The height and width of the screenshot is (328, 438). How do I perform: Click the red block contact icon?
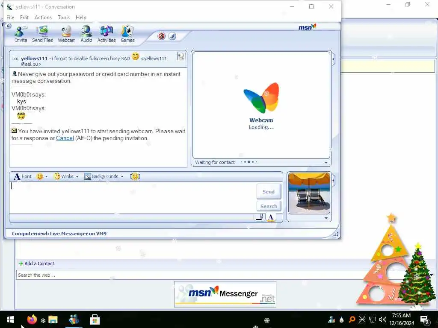coord(161,36)
